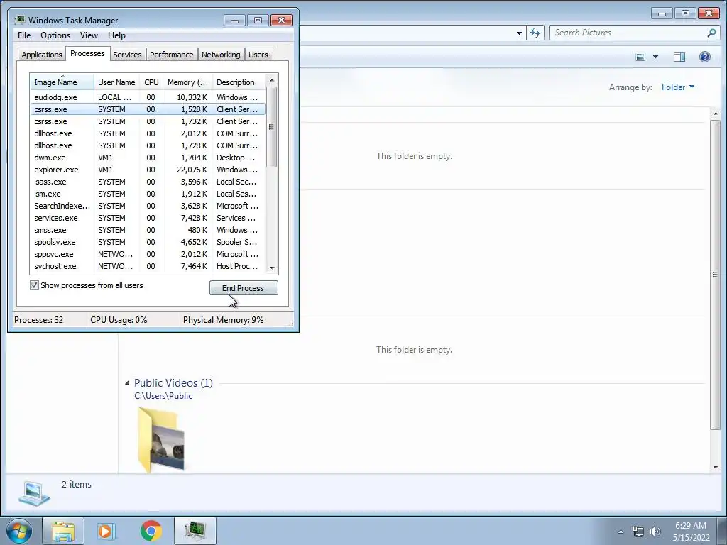Select the dllhost.exe row using 2,012 K
The width and height of the screenshot is (727, 545).
click(148, 133)
